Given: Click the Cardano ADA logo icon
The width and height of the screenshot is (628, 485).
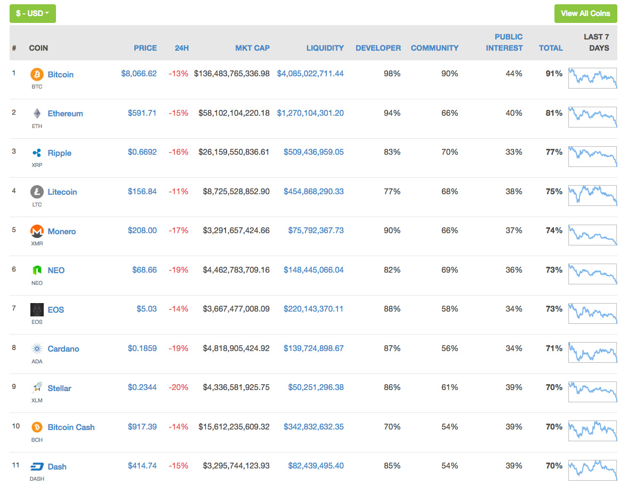Looking at the screenshot, I should [37, 349].
